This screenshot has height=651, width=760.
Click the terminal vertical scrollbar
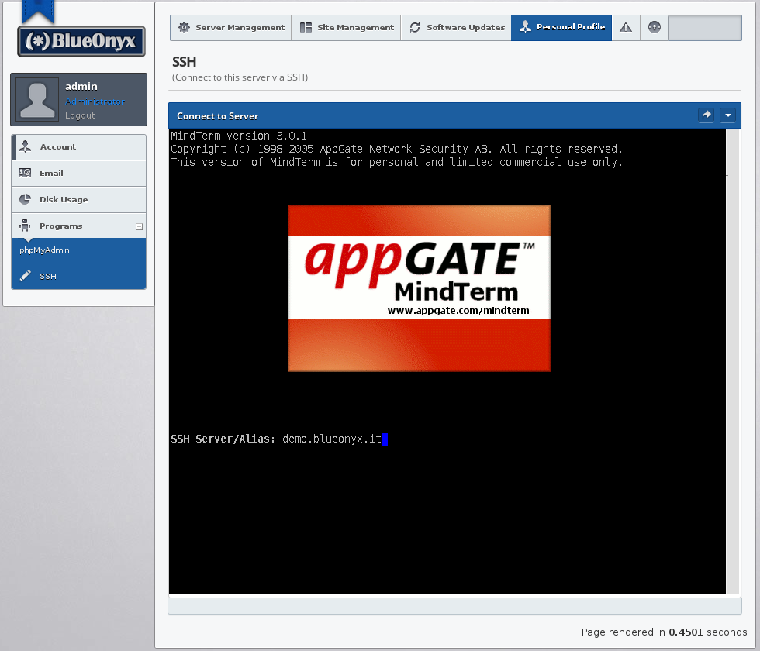(733, 361)
